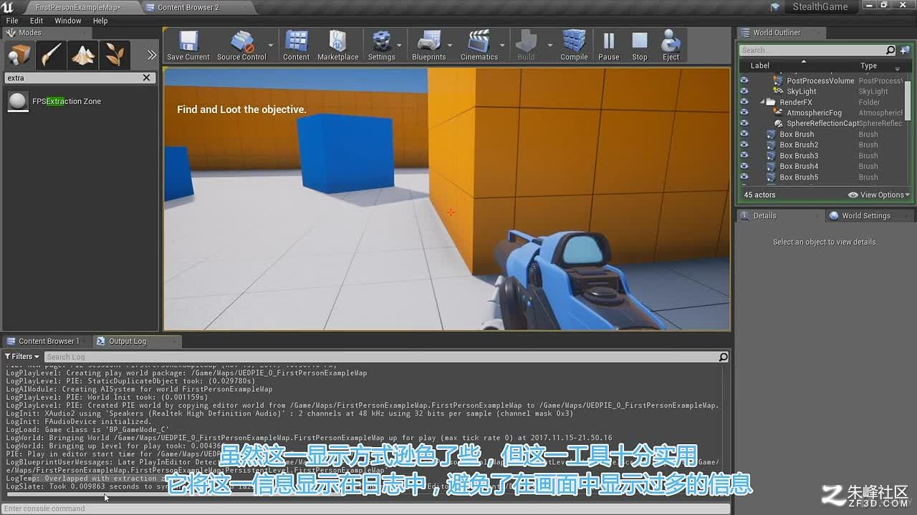Select the Output Log tab

127,341
